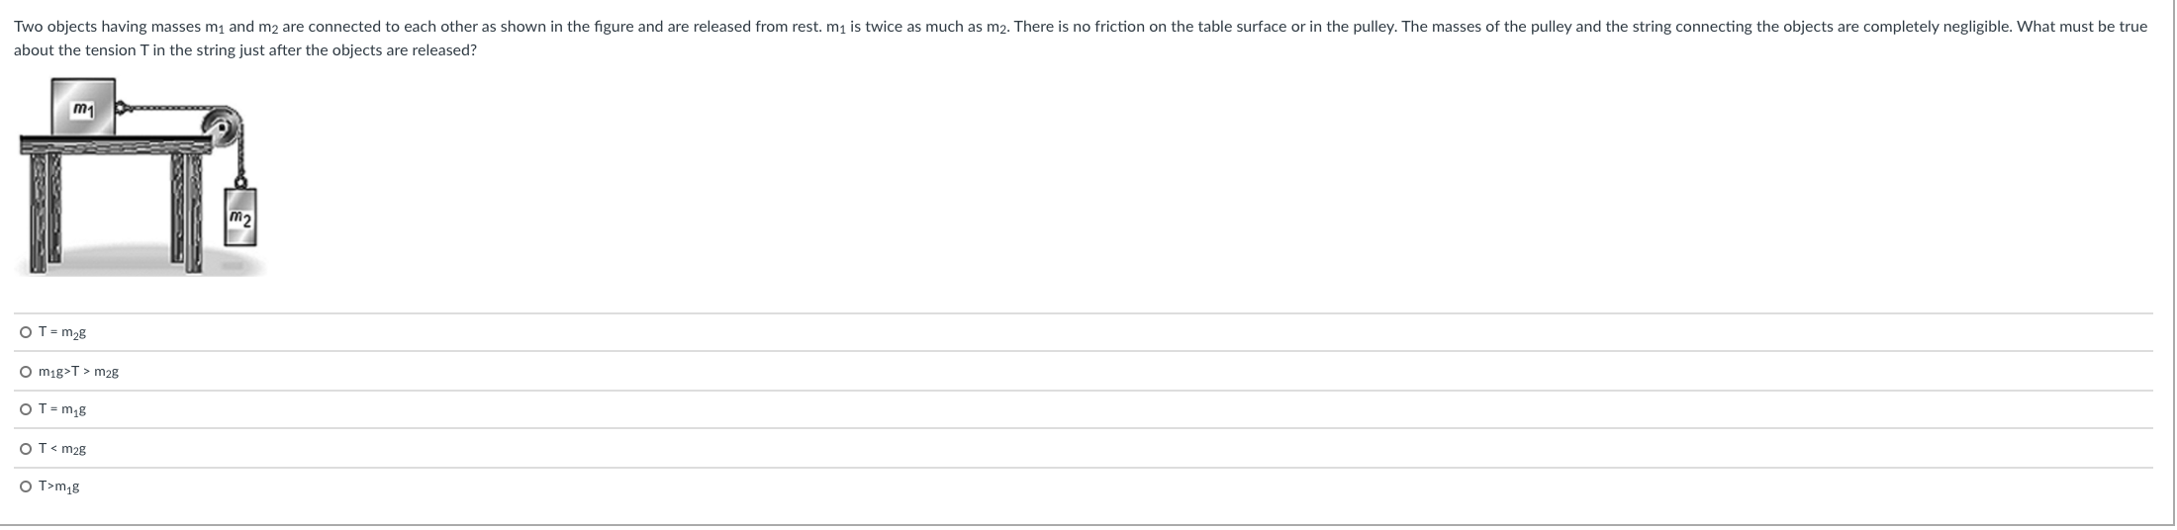Click the hanging m2 block in figure
Screen dimensions: 2177x530
(240, 216)
